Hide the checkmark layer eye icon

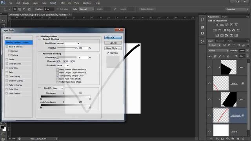click(x=209, y=116)
